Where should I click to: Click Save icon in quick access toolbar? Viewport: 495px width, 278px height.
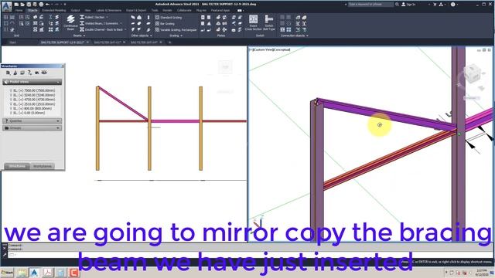[29, 5]
